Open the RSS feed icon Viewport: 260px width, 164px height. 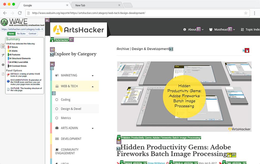click(243, 51)
